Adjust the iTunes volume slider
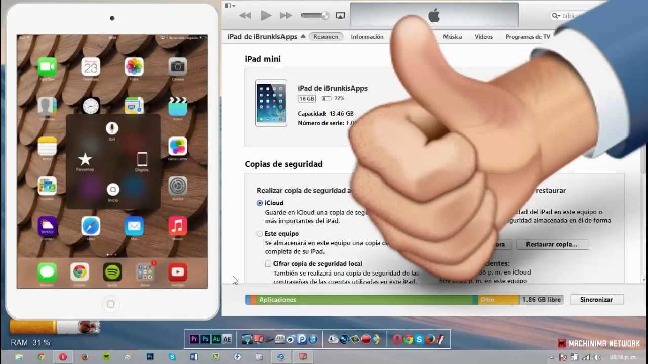 point(314,16)
